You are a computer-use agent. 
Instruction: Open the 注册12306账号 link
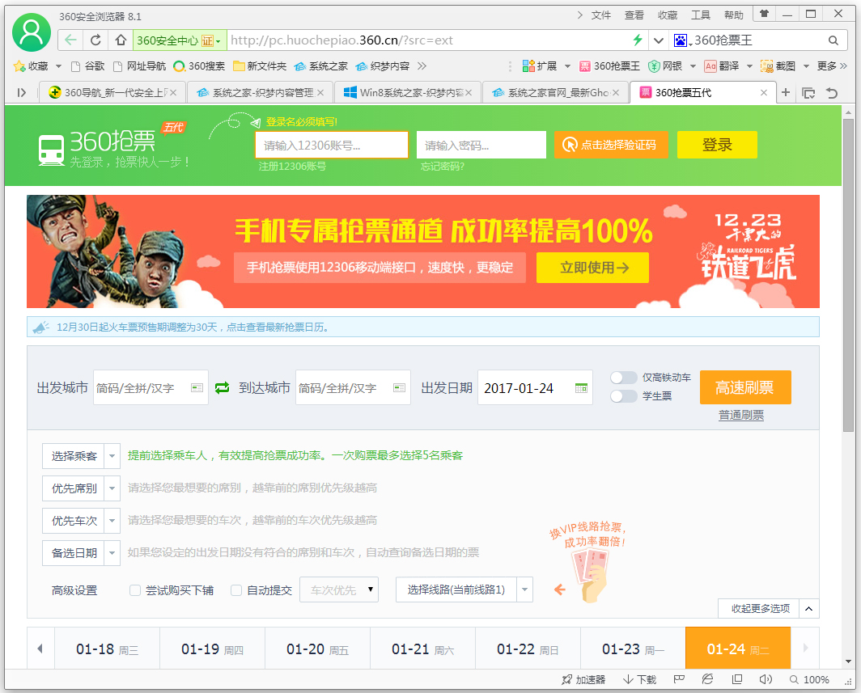point(293,167)
